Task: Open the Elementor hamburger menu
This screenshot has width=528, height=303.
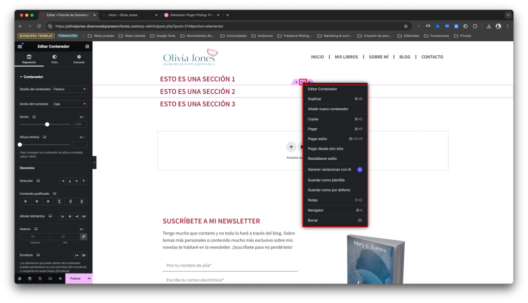Action: click(20, 46)
